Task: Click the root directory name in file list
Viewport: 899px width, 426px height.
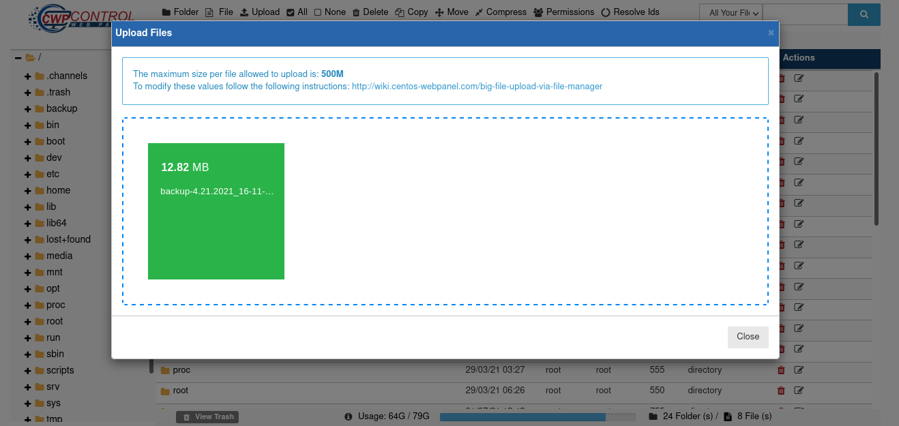Action: 181,391
